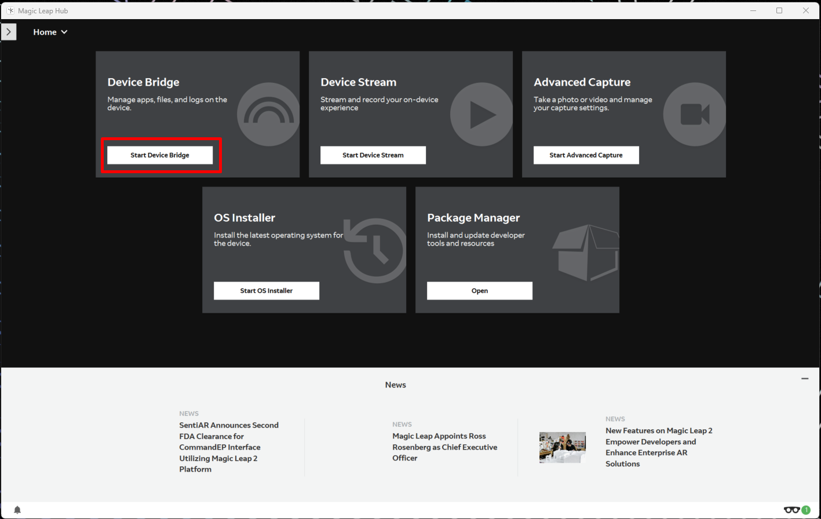
Task: Start OS Installer
Action: (x=267, y=291)
